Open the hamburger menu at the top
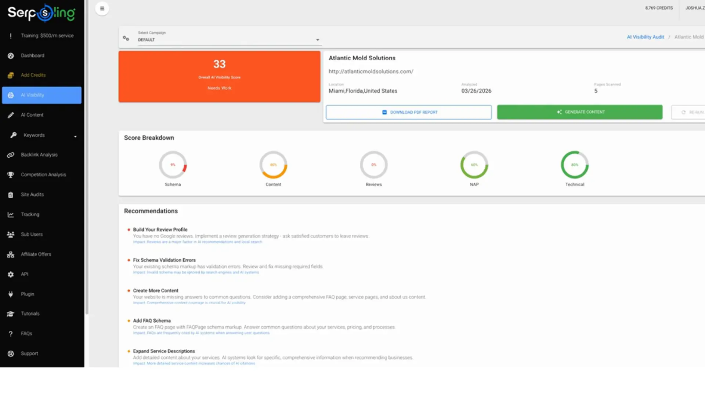This screenshot has width=705, height=396. [102, 8]
